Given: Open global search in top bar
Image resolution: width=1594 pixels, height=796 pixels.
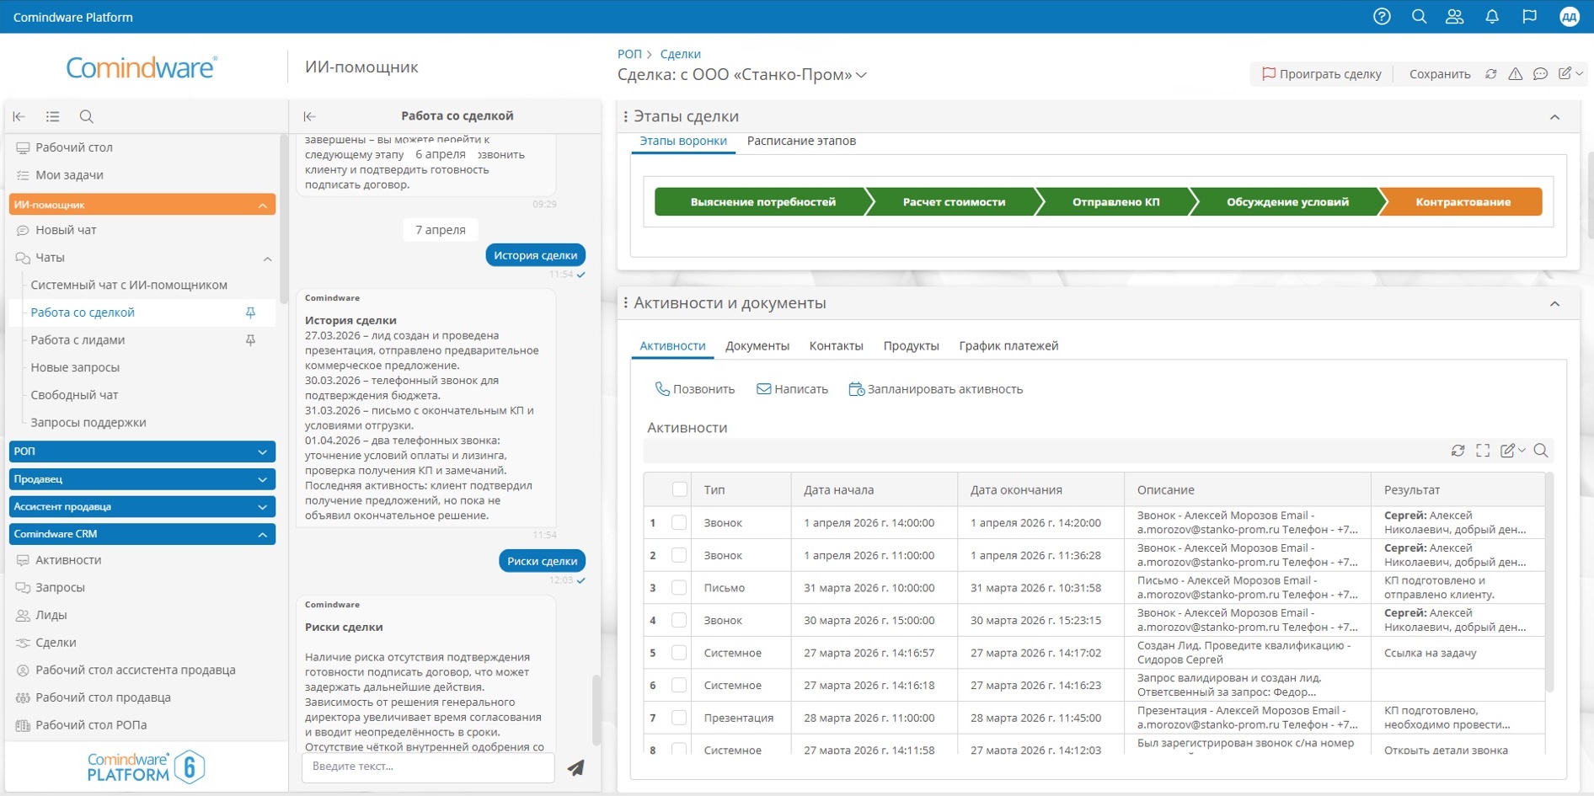Looking at the screenshot, I should [1419, 17].
